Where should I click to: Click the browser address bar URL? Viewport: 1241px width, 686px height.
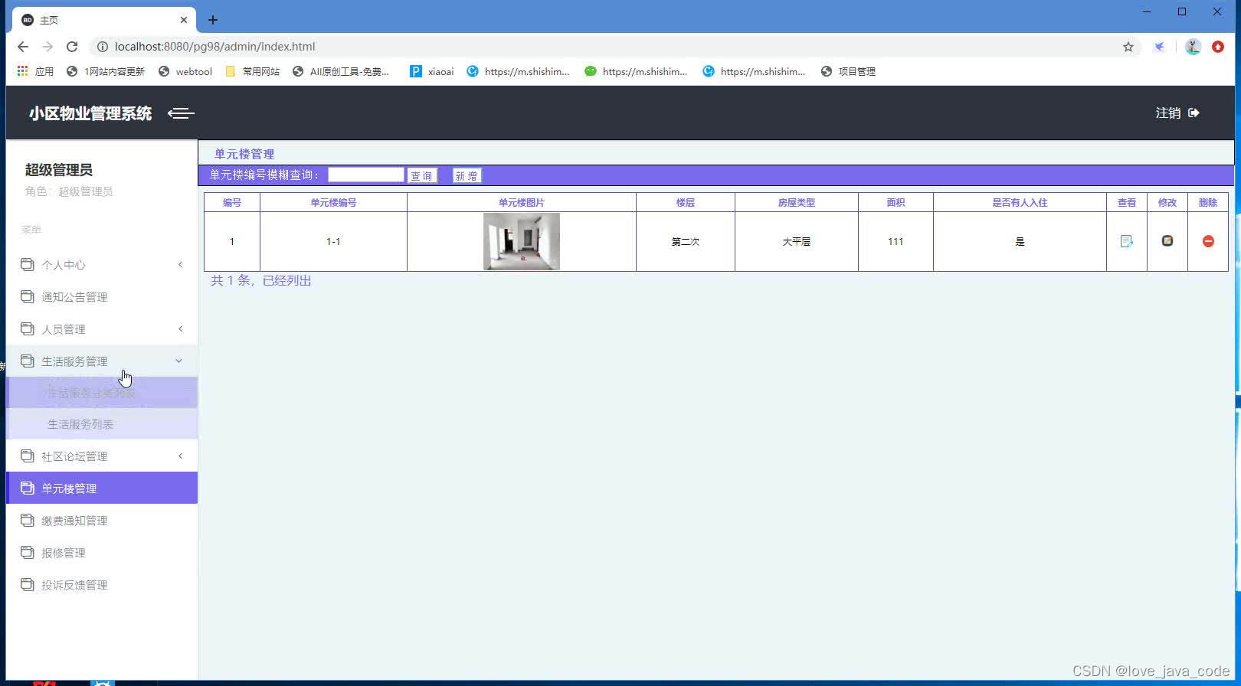click(214, 47)
